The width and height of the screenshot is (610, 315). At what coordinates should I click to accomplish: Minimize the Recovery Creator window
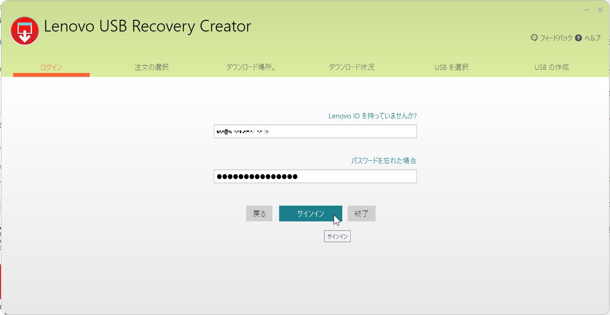click(x=587, y=9)
